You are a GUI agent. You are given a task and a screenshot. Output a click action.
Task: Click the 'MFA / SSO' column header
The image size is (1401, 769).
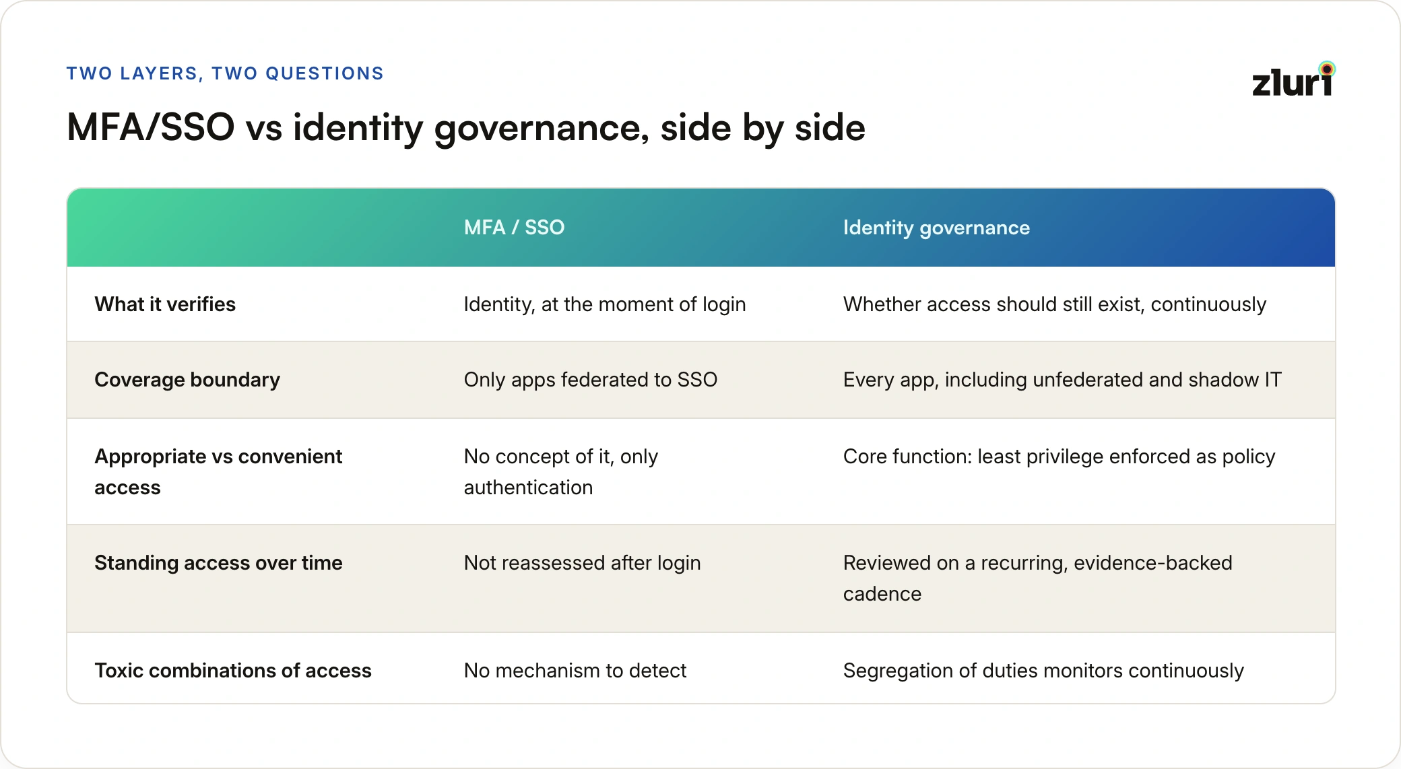click(514, 228)
